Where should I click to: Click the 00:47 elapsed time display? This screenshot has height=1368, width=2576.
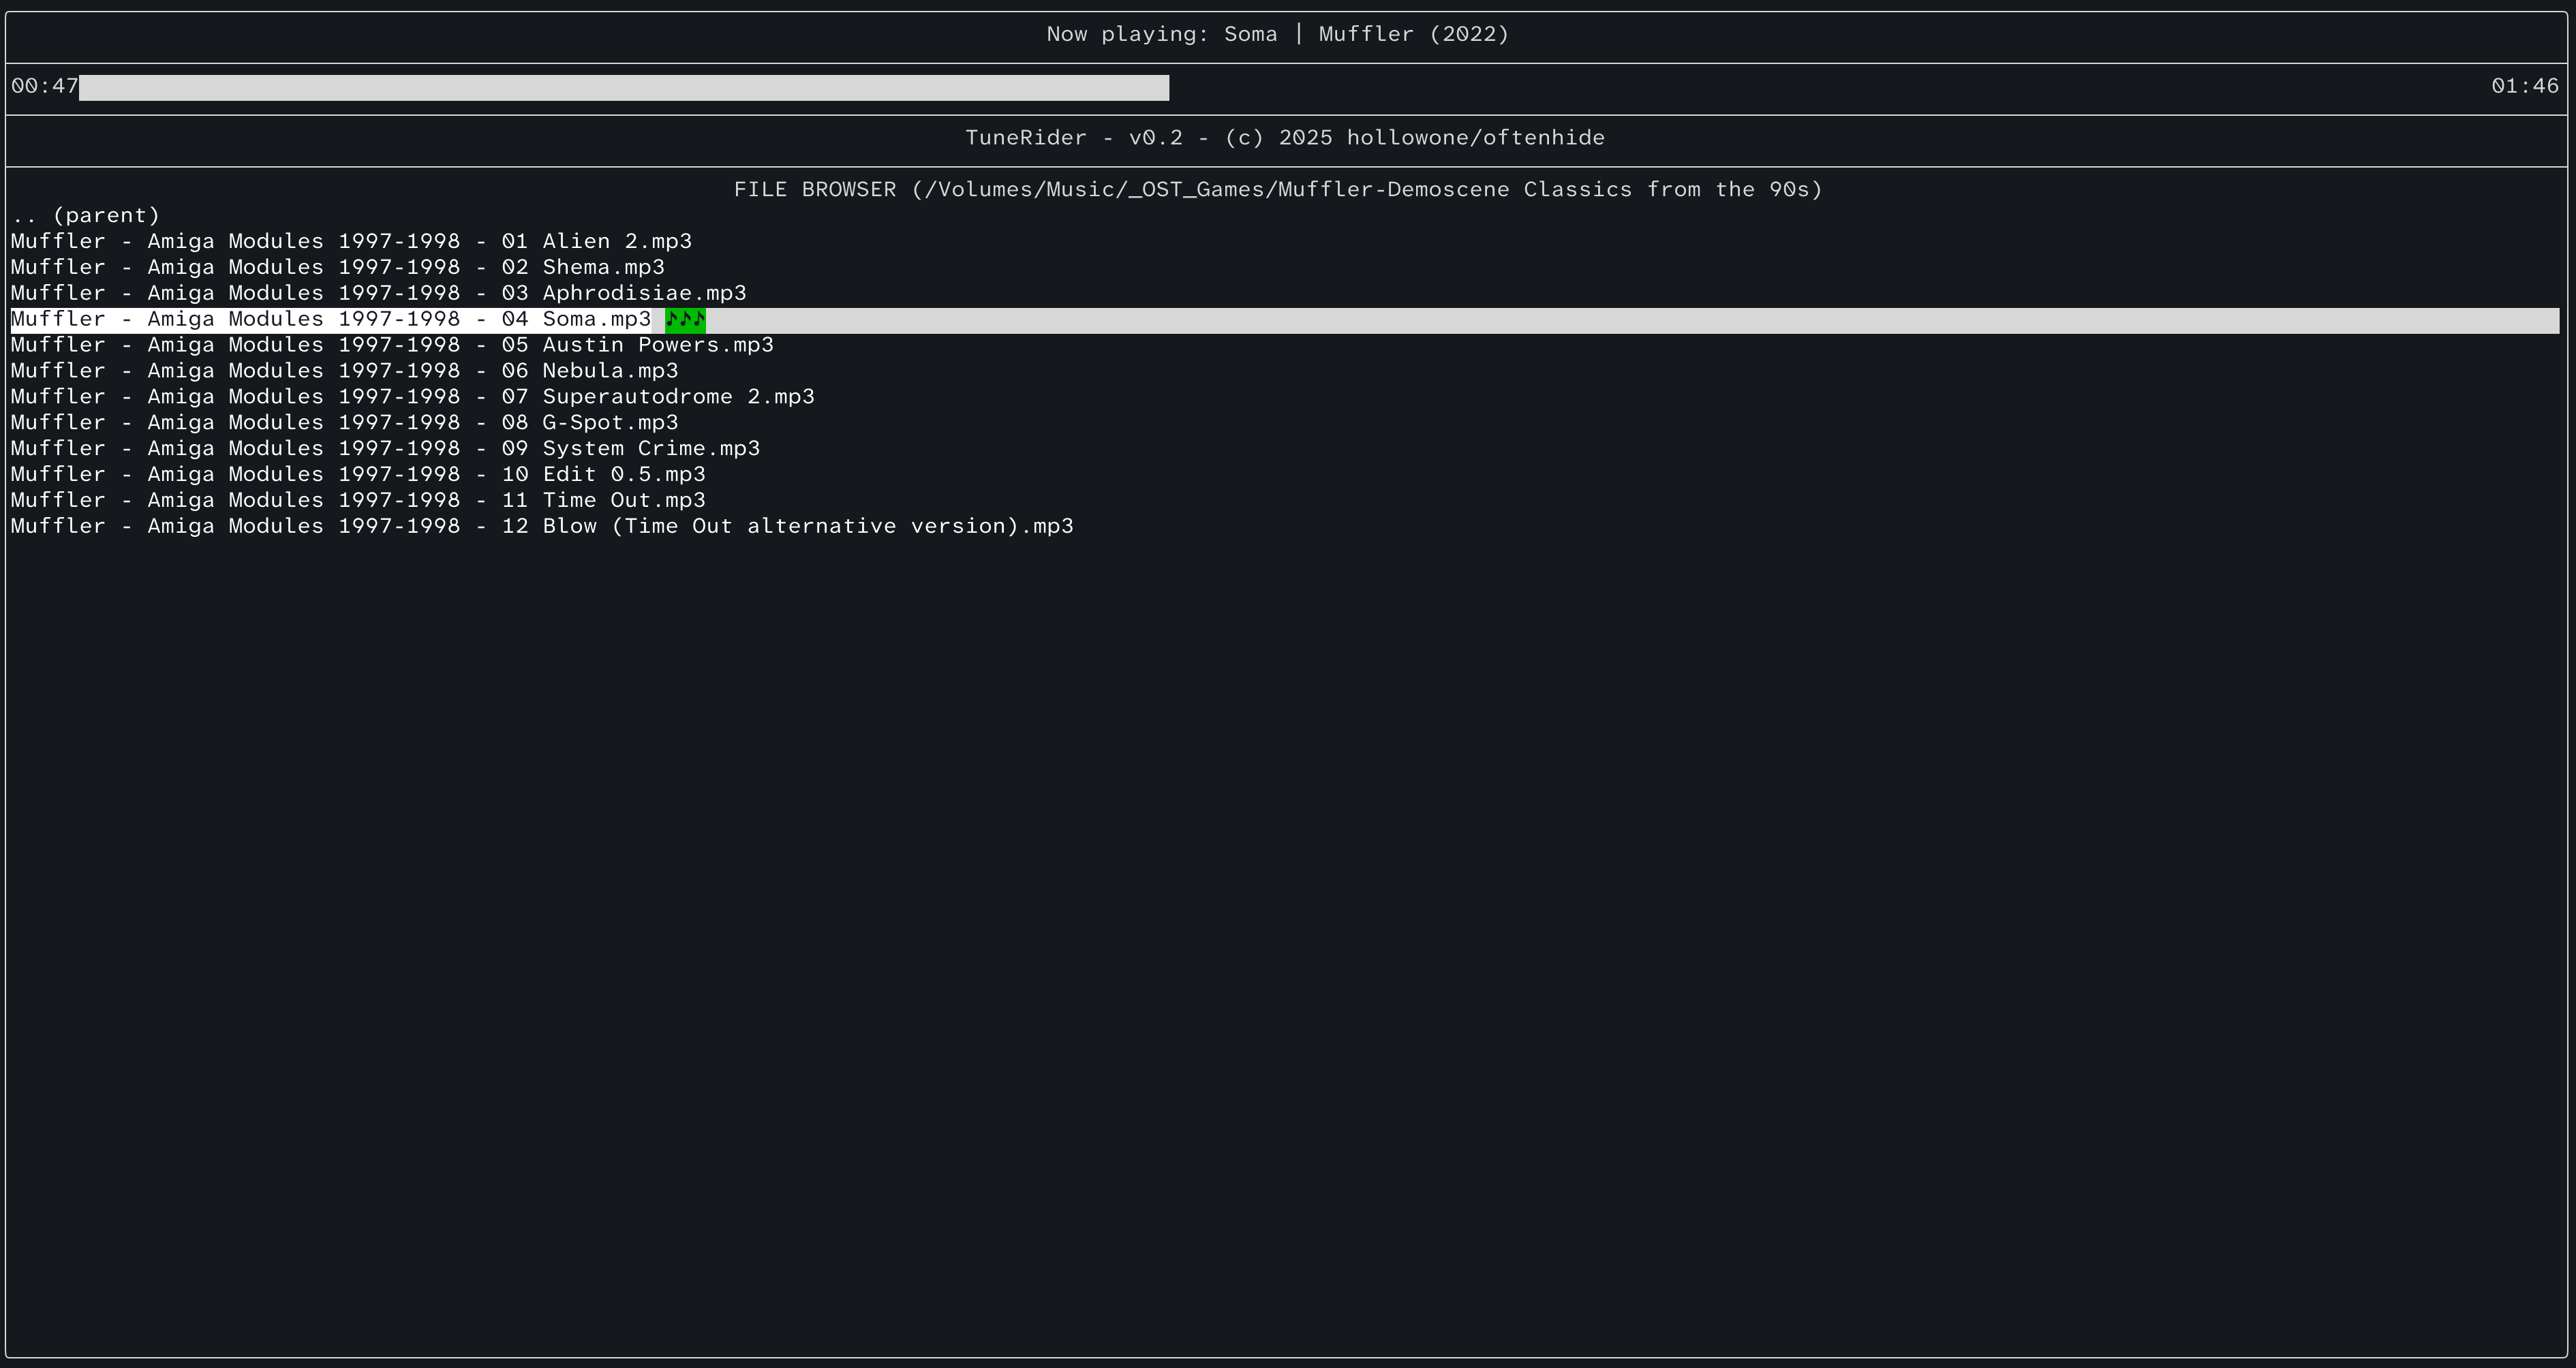[x=45, y=87]
